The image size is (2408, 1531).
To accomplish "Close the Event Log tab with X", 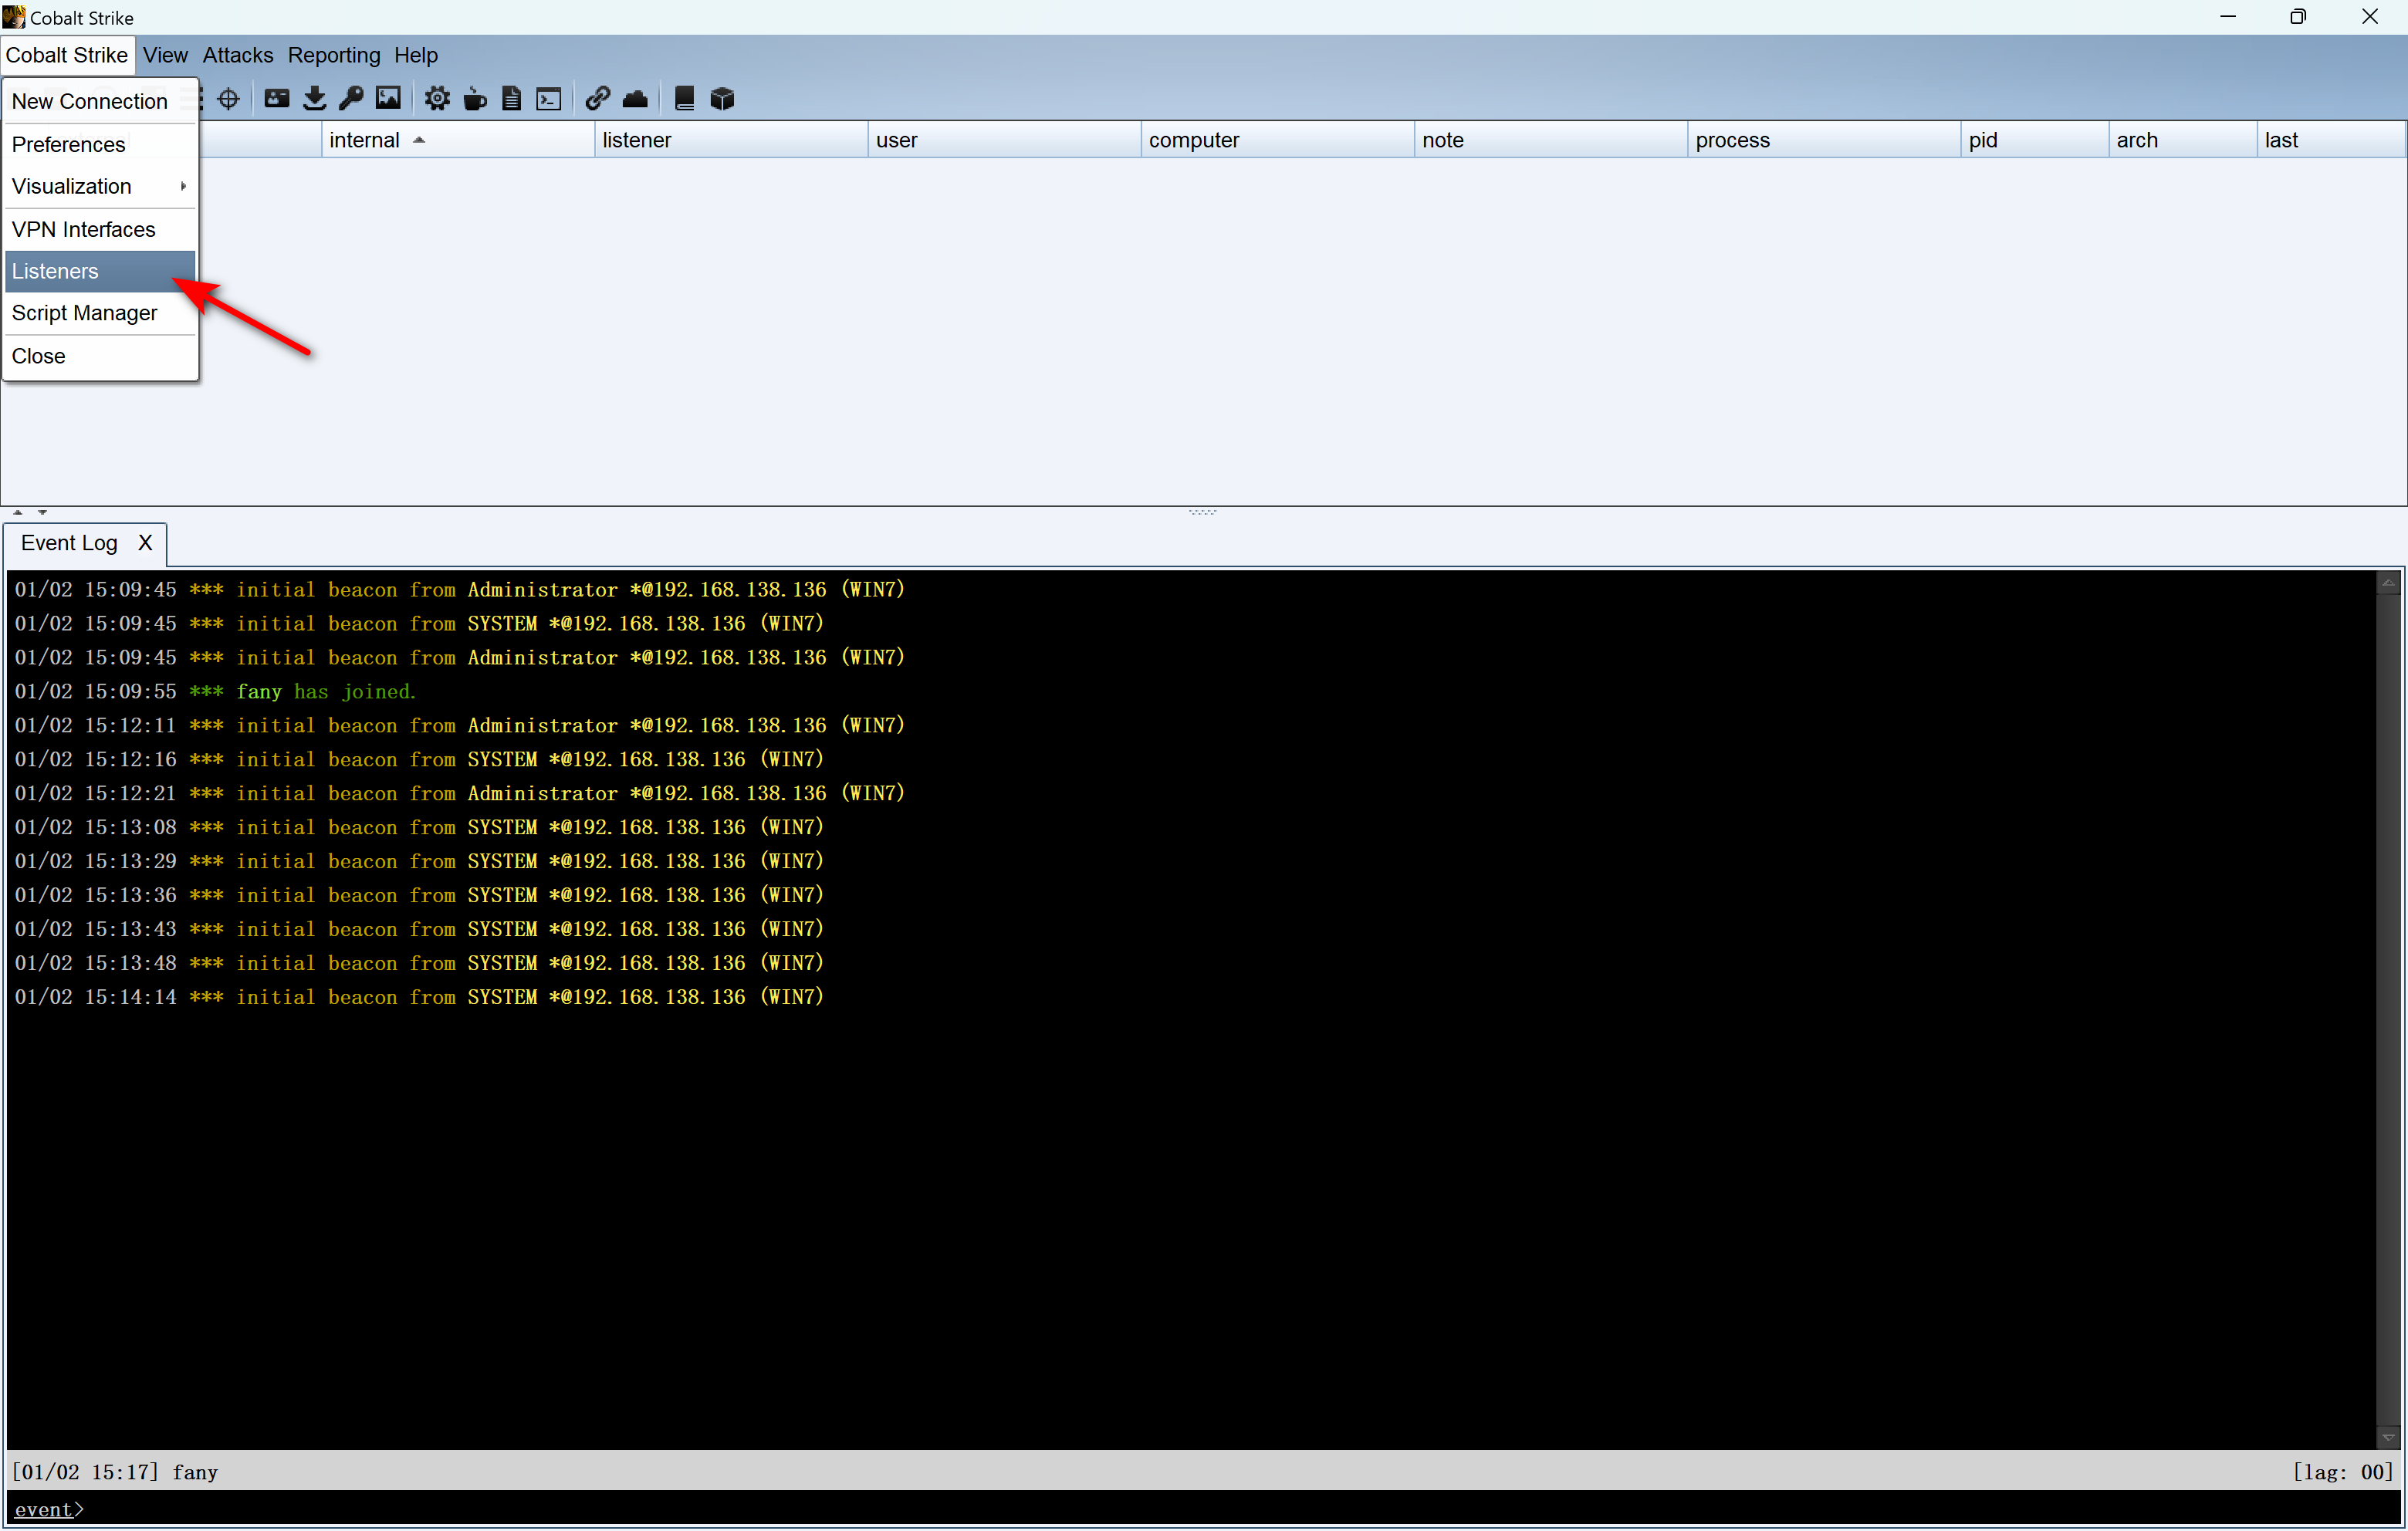I will coord(145,543).
